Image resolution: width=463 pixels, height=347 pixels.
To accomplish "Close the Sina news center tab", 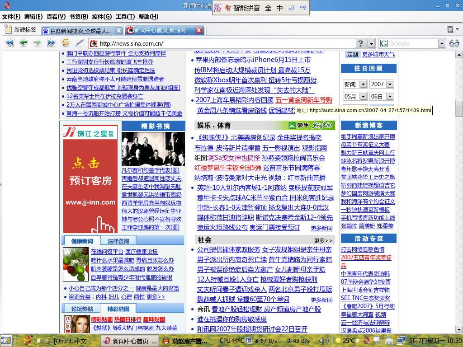I will tap(199, 30).
